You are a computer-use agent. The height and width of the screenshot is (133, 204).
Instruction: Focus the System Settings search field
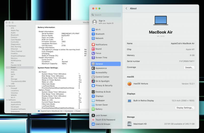click(x=106, y=15)
